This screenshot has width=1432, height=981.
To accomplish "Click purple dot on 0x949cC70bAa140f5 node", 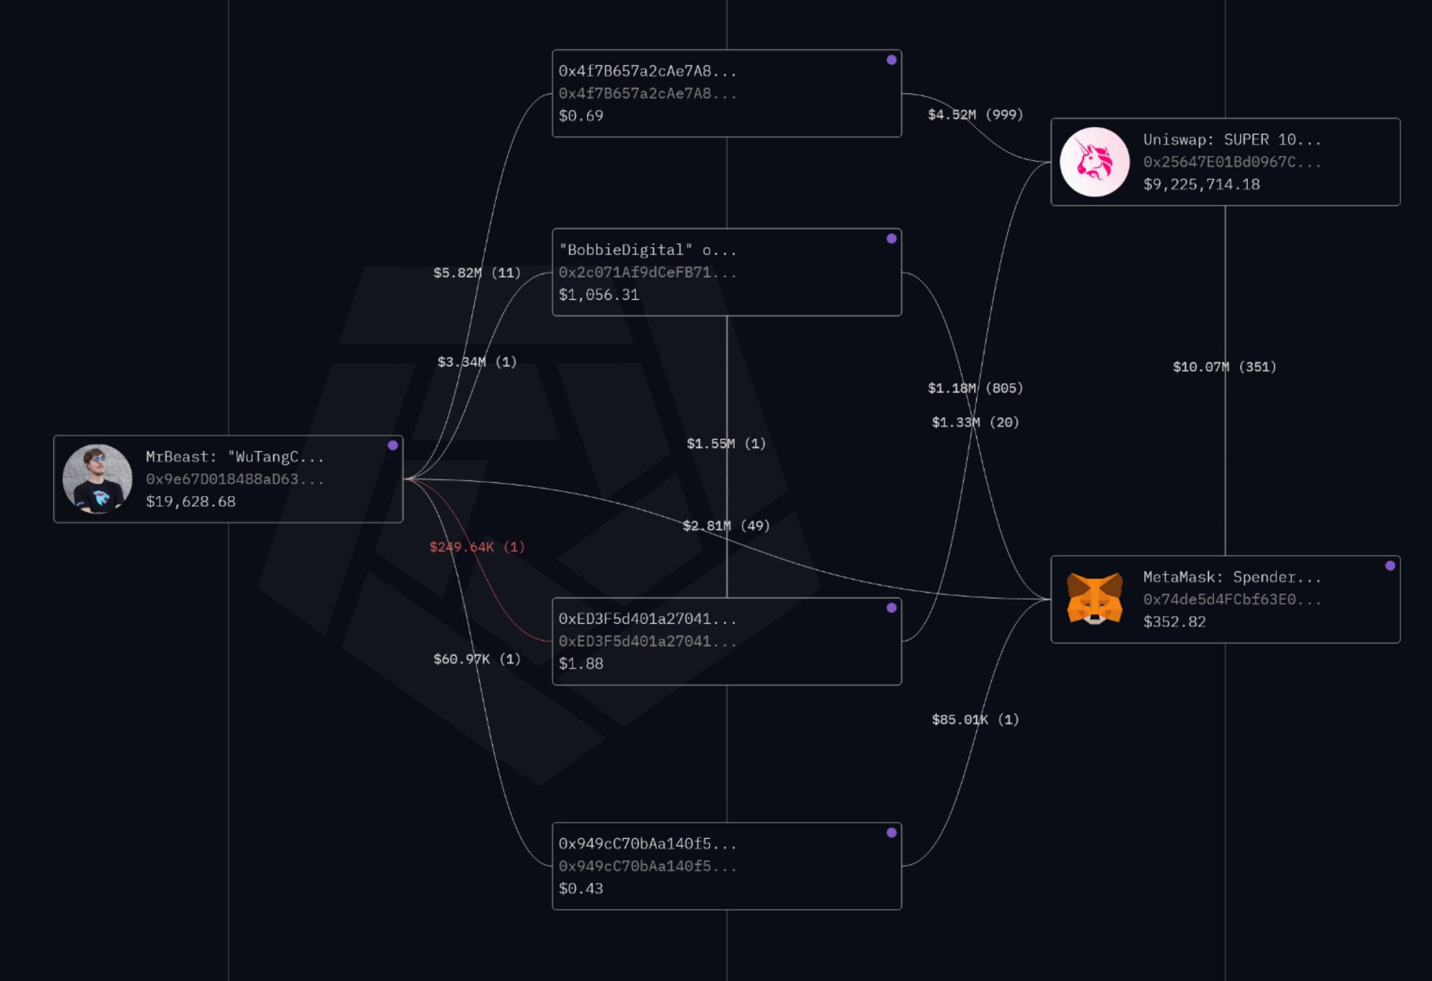I will [891, 832].
